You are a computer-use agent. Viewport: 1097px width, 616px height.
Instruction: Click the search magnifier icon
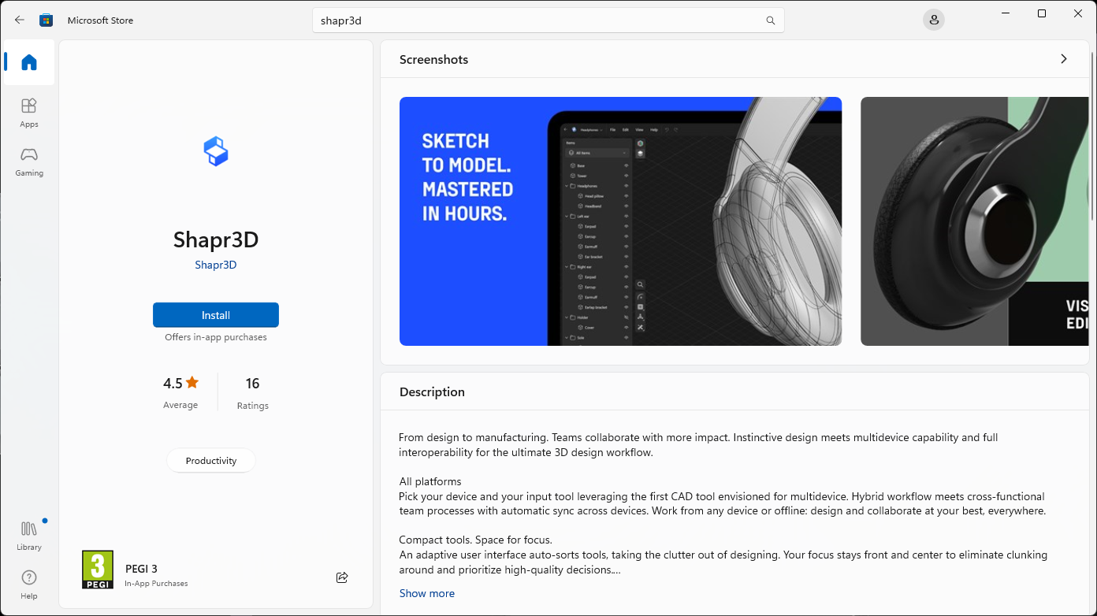771,20
